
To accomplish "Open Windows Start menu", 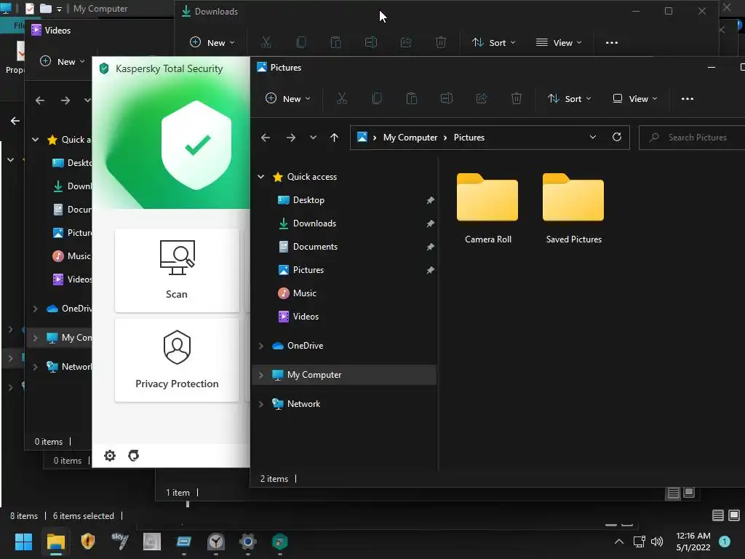I will [x=23, y=542].
